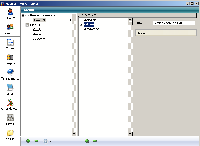
Task: Click the green minus under menus list
Action: pyautogui.click(x=36, y=141)
